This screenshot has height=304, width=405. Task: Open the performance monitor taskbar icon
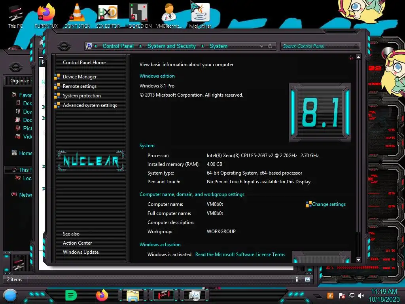tap(195, 295)
